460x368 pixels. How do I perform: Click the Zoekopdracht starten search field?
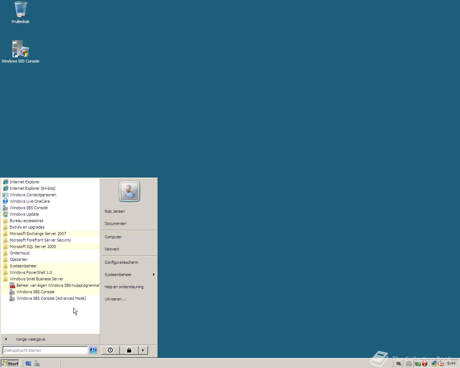45,350
